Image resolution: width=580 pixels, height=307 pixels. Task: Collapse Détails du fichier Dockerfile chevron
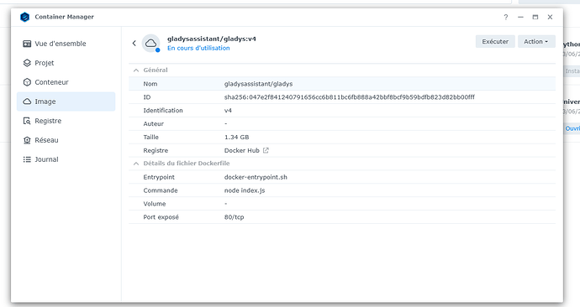coord(136,164)
